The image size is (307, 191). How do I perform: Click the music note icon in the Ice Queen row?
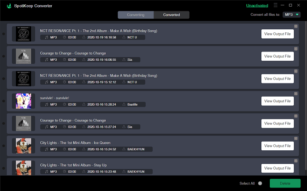pos(46,149)
